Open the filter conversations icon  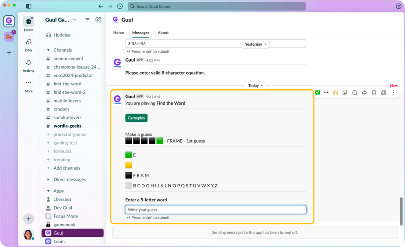click(x=87, y=20)
